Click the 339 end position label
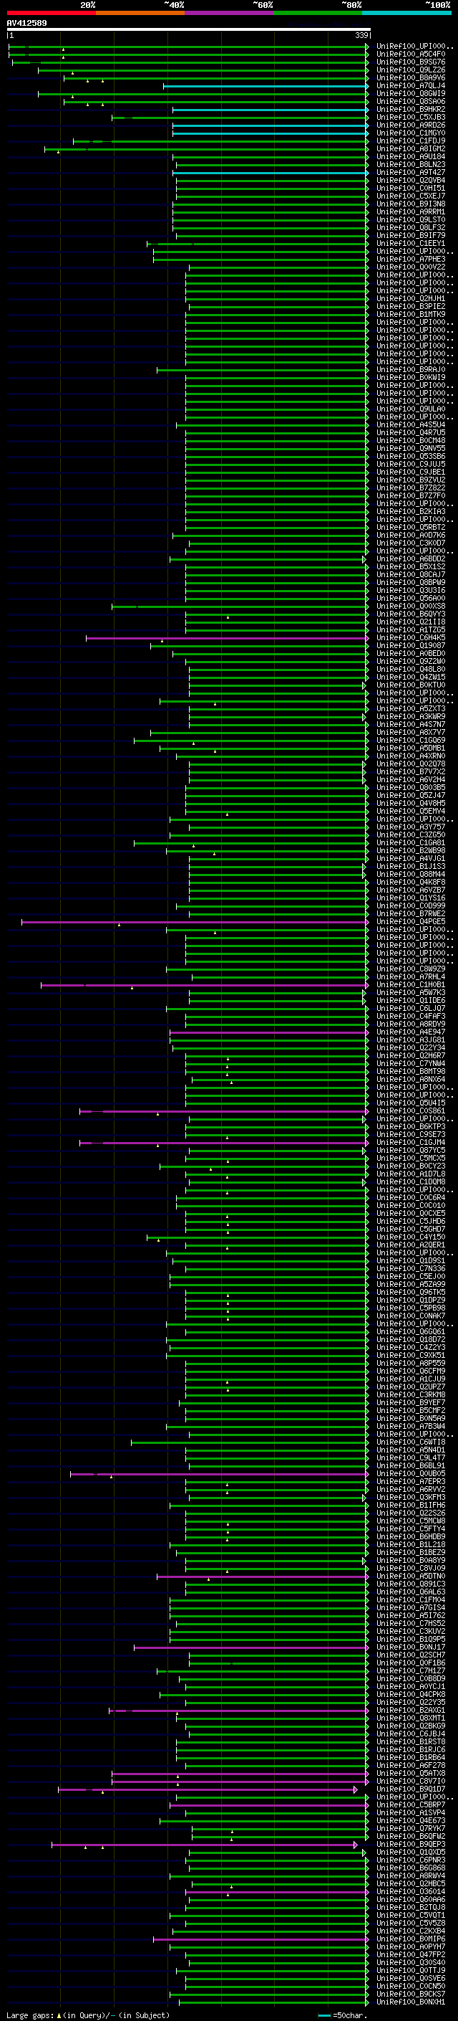This screenshot has width=458, height=2021. coord(361,35)
